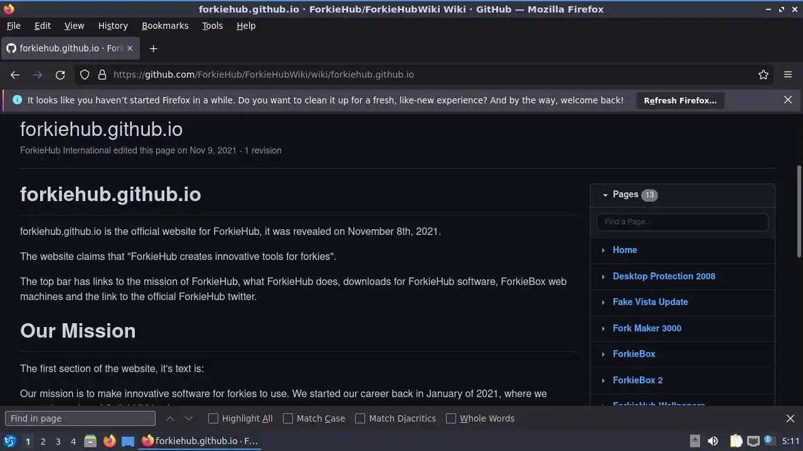Enable the Whole Words checkbox
The height and width of the screenshot is (451, 803).
[x=451, y=418]
